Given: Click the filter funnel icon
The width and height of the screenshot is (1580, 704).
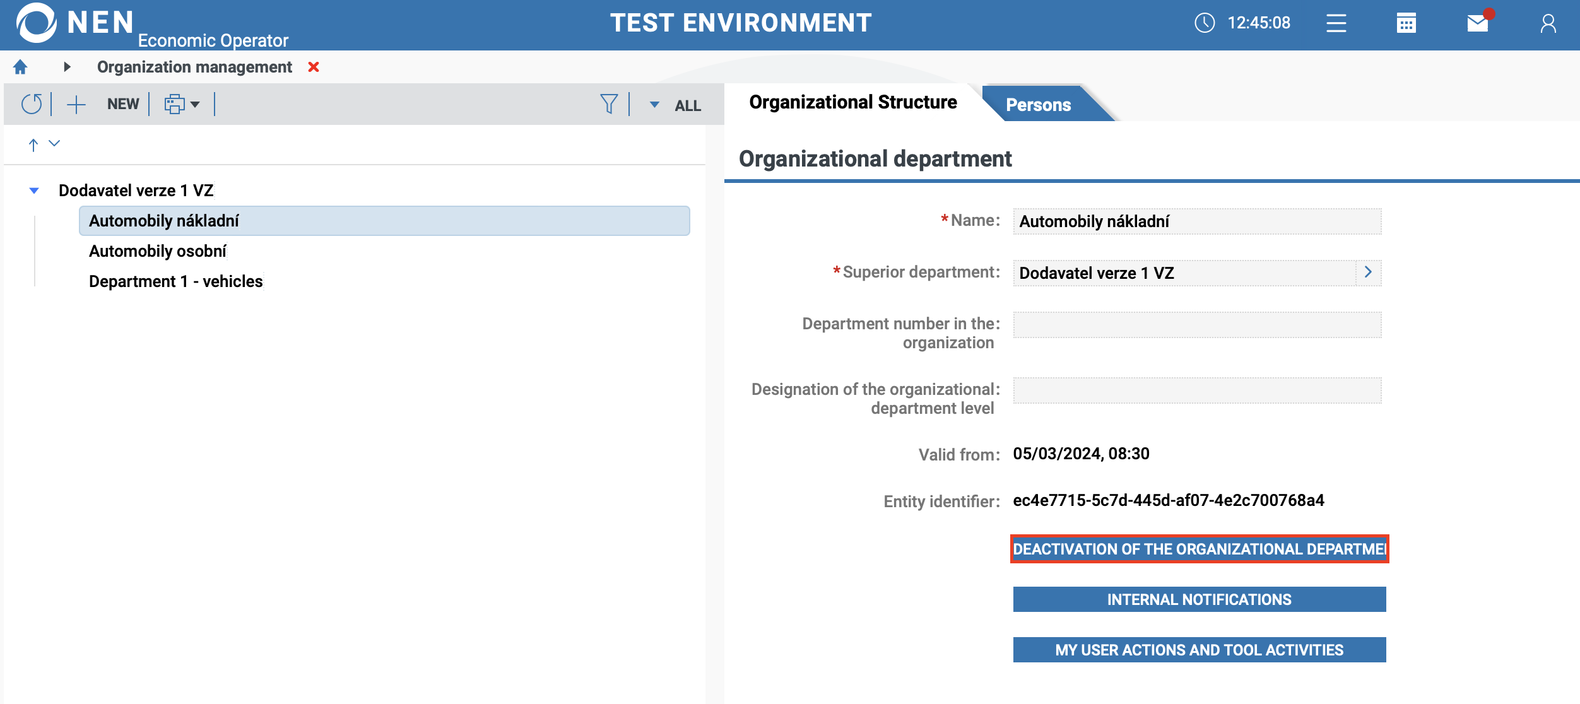Looking at the screenshot, I should [608, 104].
